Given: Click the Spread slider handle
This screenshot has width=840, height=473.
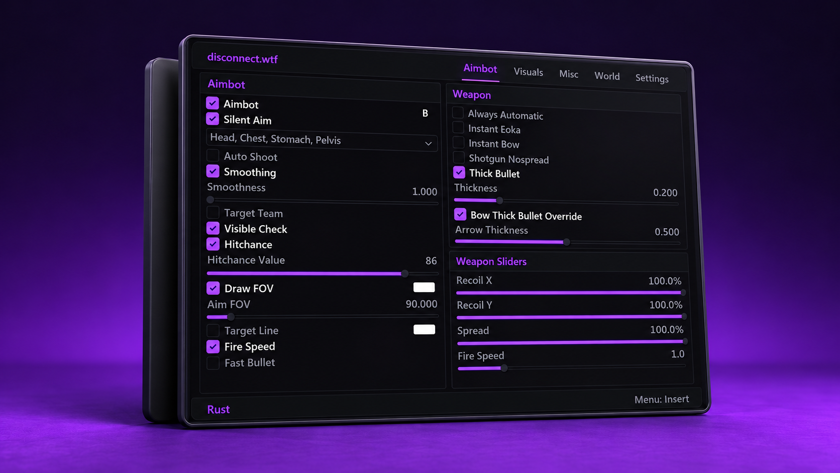Looking at the screenshot, I should pos(685,341).
